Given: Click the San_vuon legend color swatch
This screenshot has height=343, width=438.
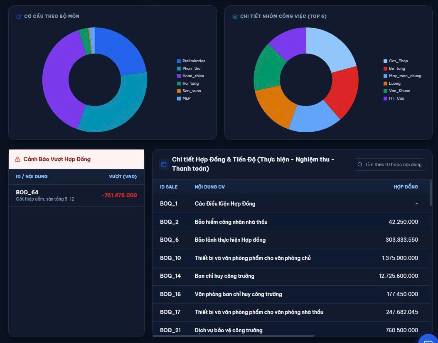Looking at the screenshot, I should click(x=179, y=91).
